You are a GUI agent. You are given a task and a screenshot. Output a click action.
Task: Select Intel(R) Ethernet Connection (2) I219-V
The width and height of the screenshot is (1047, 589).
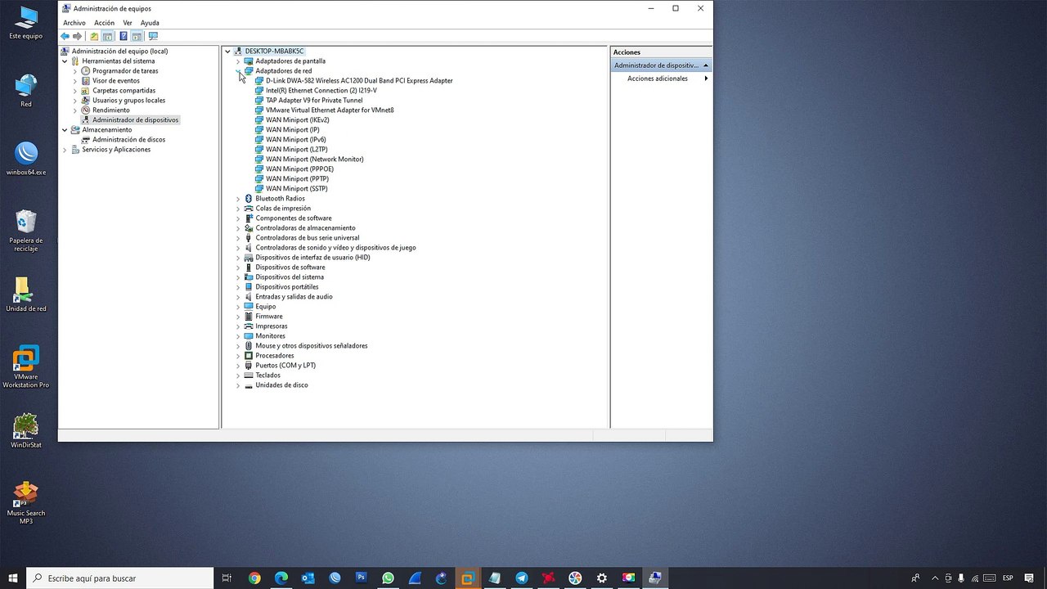pos(321,91)
